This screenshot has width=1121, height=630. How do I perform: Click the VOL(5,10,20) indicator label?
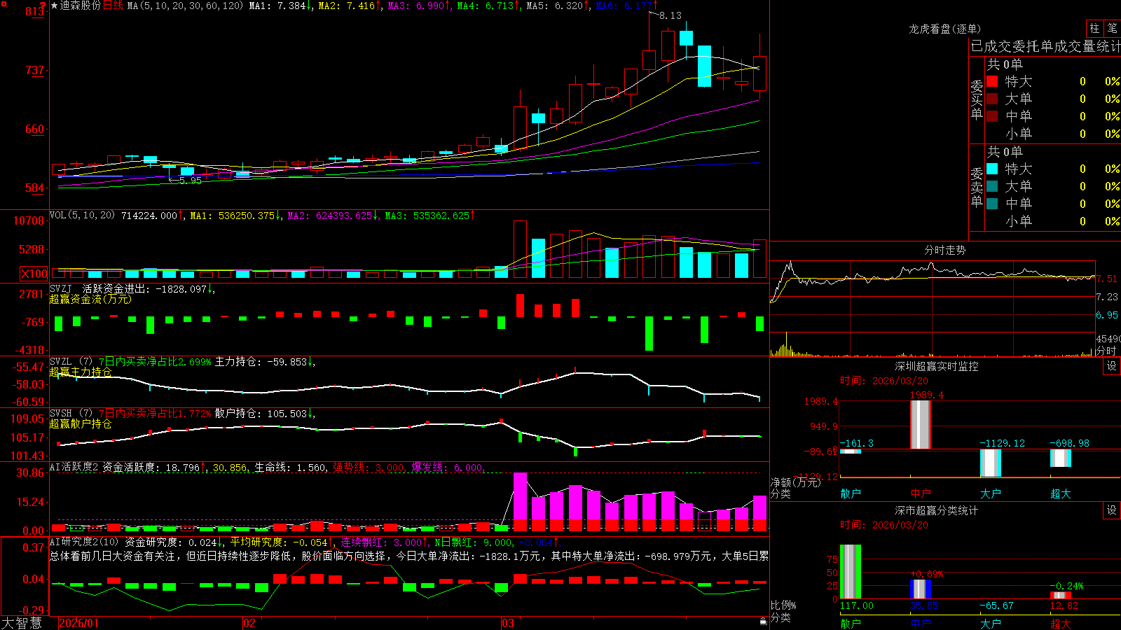pos(82,216)
